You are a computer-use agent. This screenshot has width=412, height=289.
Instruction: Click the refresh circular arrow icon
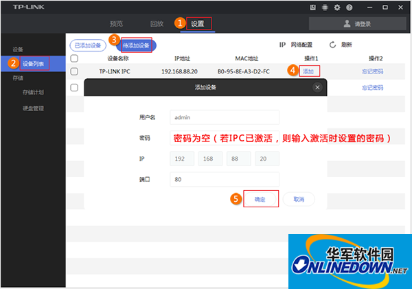[332, 45]
